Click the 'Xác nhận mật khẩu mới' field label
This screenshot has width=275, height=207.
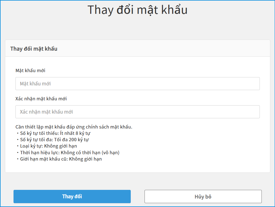(x=41, y=99)
